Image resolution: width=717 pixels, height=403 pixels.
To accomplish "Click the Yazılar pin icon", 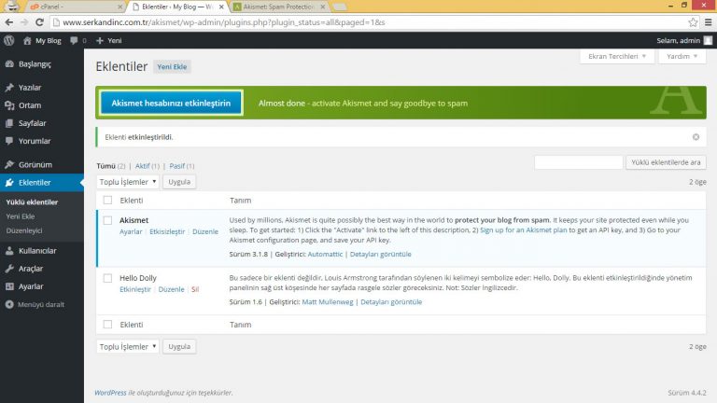I will point(9,88).
